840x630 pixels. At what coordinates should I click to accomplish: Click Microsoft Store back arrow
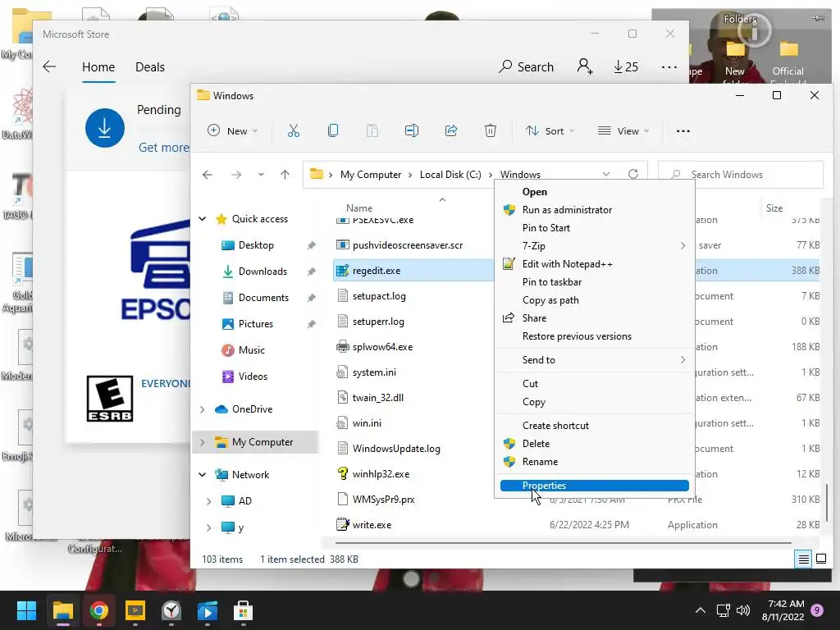(49, 67)
